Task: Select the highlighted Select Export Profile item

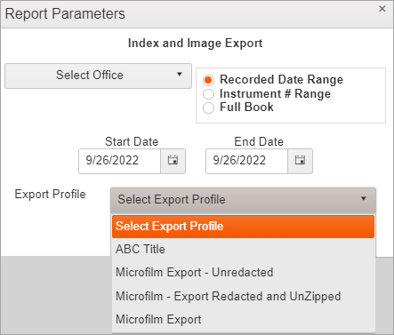Action: 243,227
